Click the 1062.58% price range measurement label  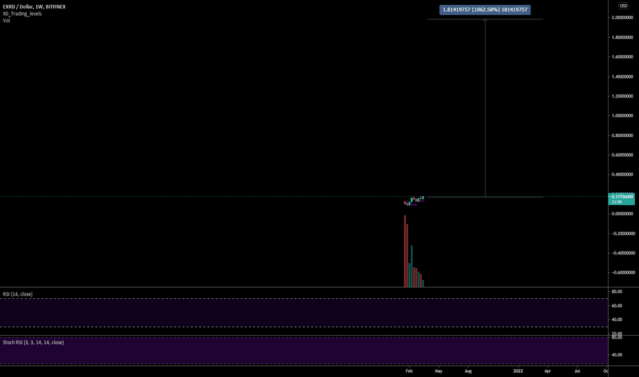485,10
